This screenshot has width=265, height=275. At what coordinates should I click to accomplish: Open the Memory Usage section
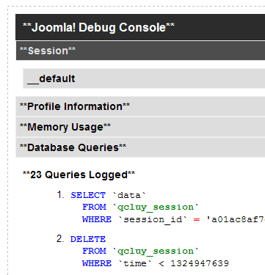coord(140,127)
